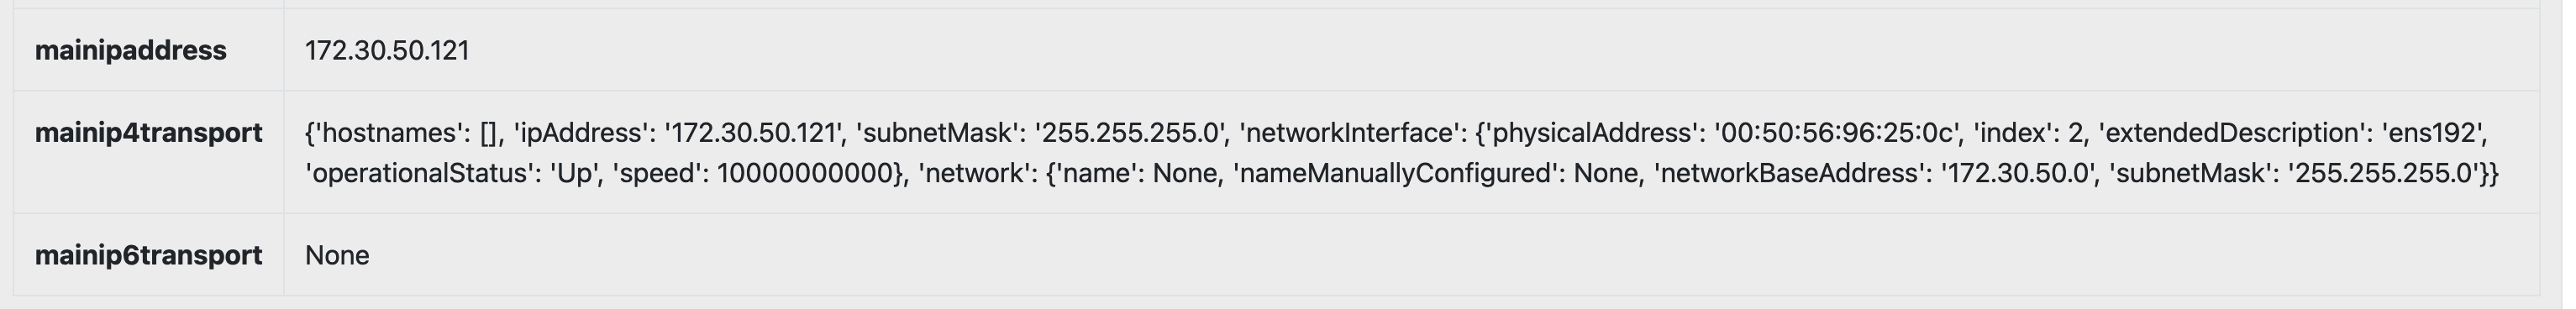Screen dimensions: 2576x309
Task: Click the mainip6transport row label
Action: pyautogui.click(x=148, y=256)
